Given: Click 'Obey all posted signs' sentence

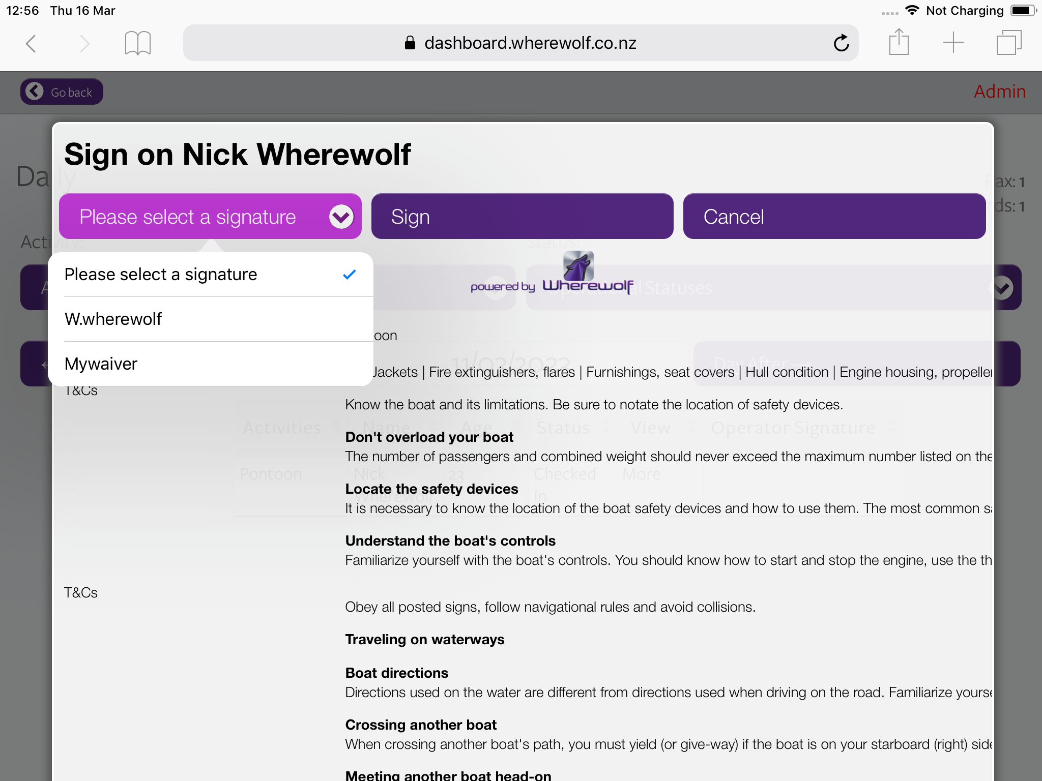Looking at the screenshot, I should (x=550, y=607).
